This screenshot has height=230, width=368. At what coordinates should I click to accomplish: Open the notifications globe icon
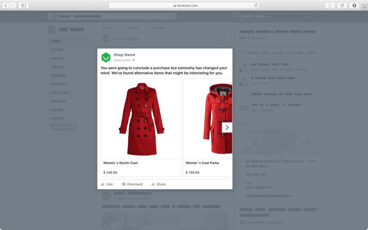pyautogui.click(x=298, y=16)
